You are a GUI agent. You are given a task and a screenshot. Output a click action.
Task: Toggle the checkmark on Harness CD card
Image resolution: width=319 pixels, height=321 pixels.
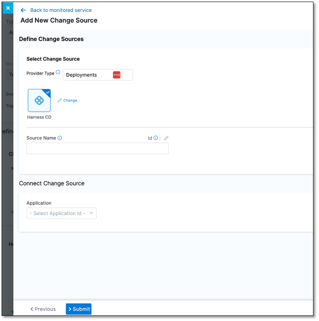[x=48, y=92]
